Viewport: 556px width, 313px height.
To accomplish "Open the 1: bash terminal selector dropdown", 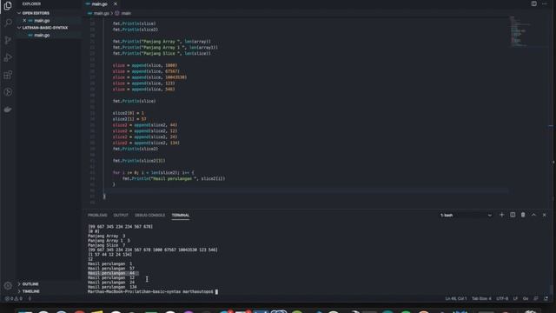I will (466, 215).
